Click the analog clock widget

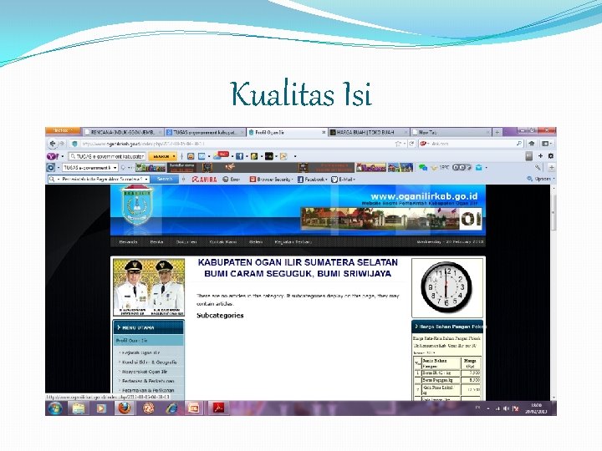tap(446, 287)
